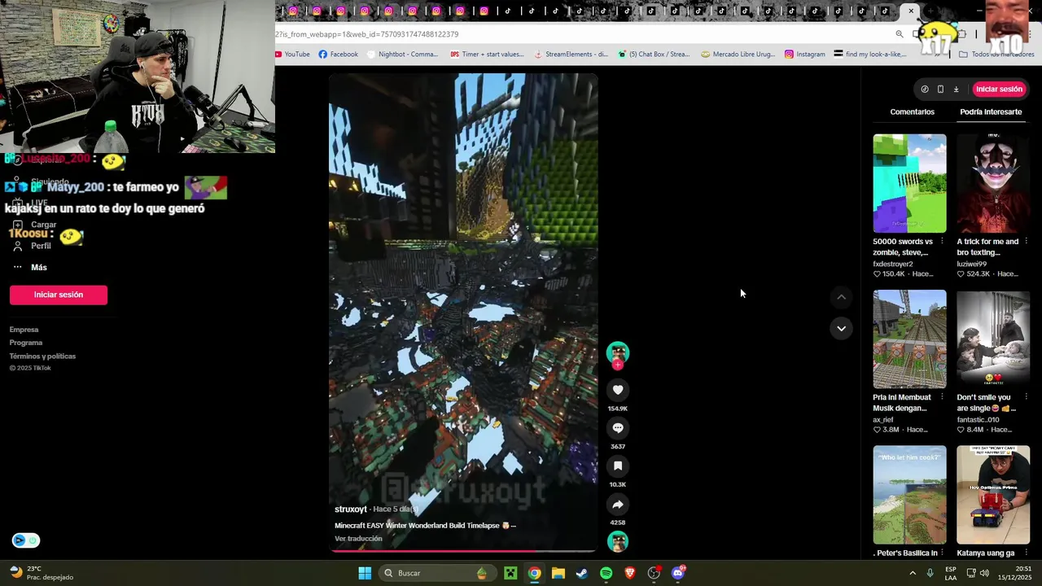
Task: Click the pink video progress bar
Action: pos(463,551)
